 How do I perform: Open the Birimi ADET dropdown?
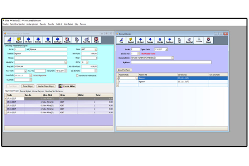point(96,49)
